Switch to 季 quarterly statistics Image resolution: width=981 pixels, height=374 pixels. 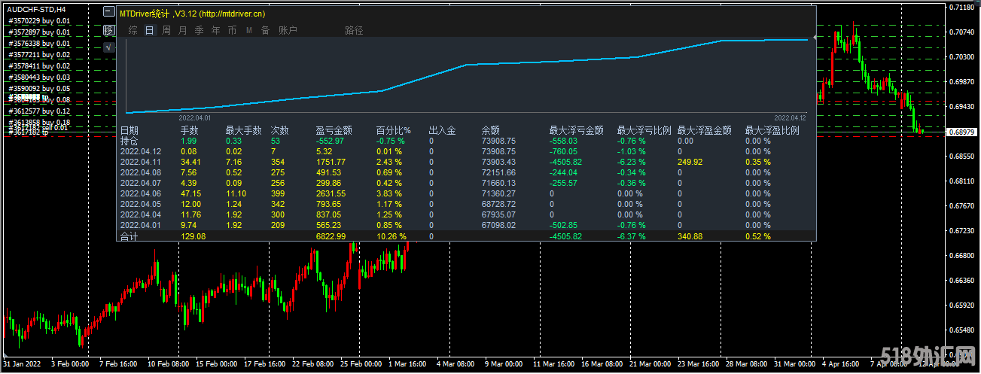(x=200, y=31)
